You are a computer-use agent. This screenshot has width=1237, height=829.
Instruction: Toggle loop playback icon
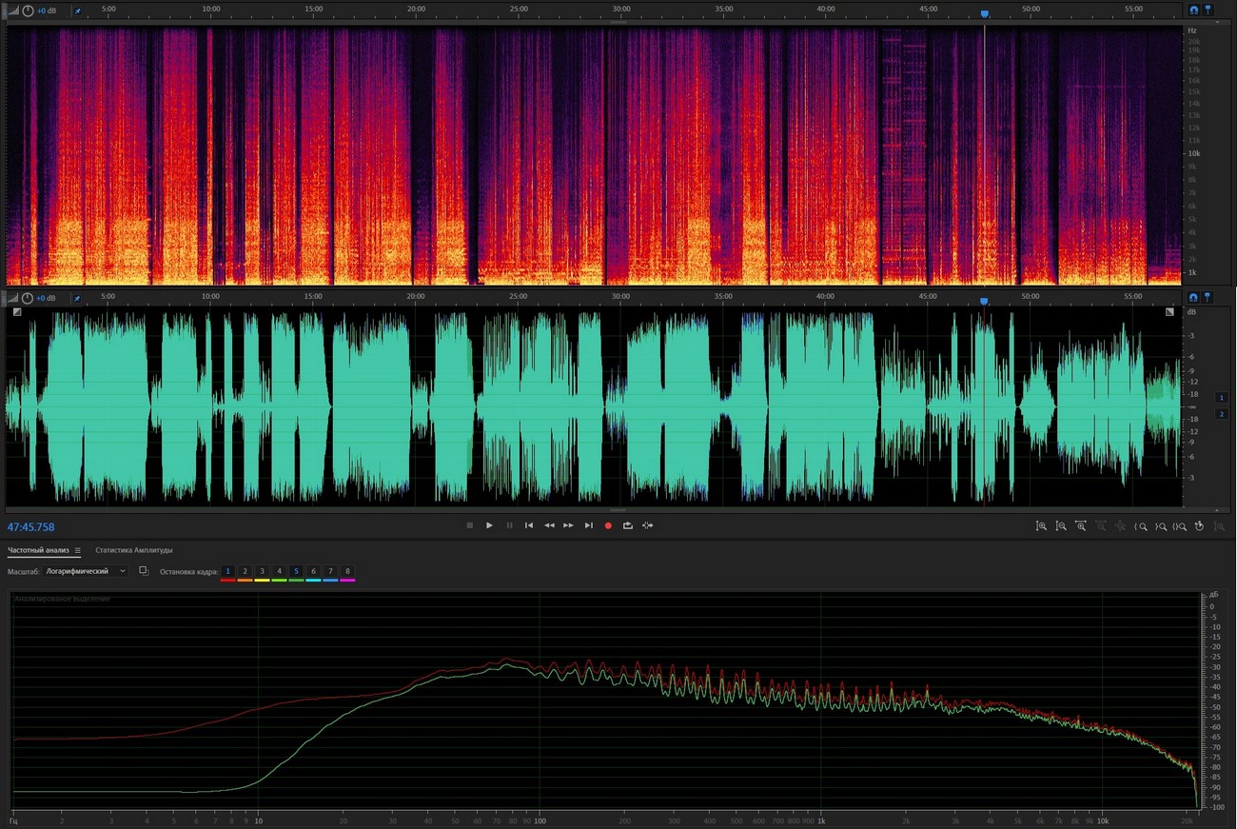[x=628, y=525]
